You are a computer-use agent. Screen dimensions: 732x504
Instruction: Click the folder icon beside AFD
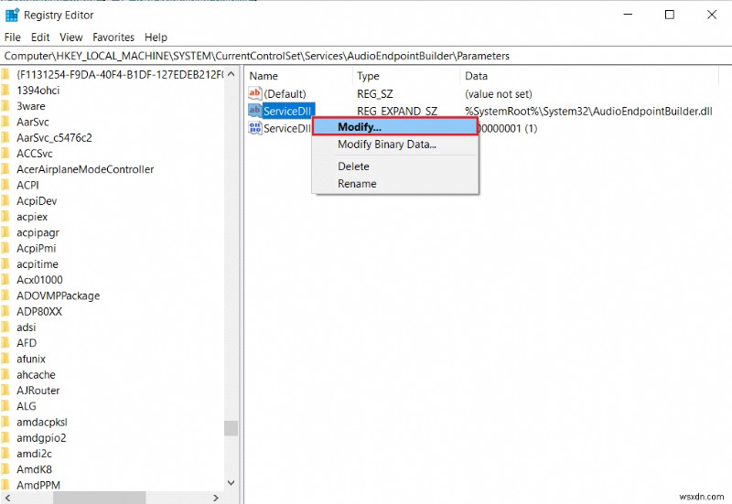[5, 343]
